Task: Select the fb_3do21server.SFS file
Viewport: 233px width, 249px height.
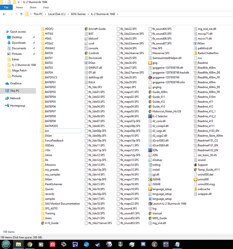Action: click(x=98, y=223)
